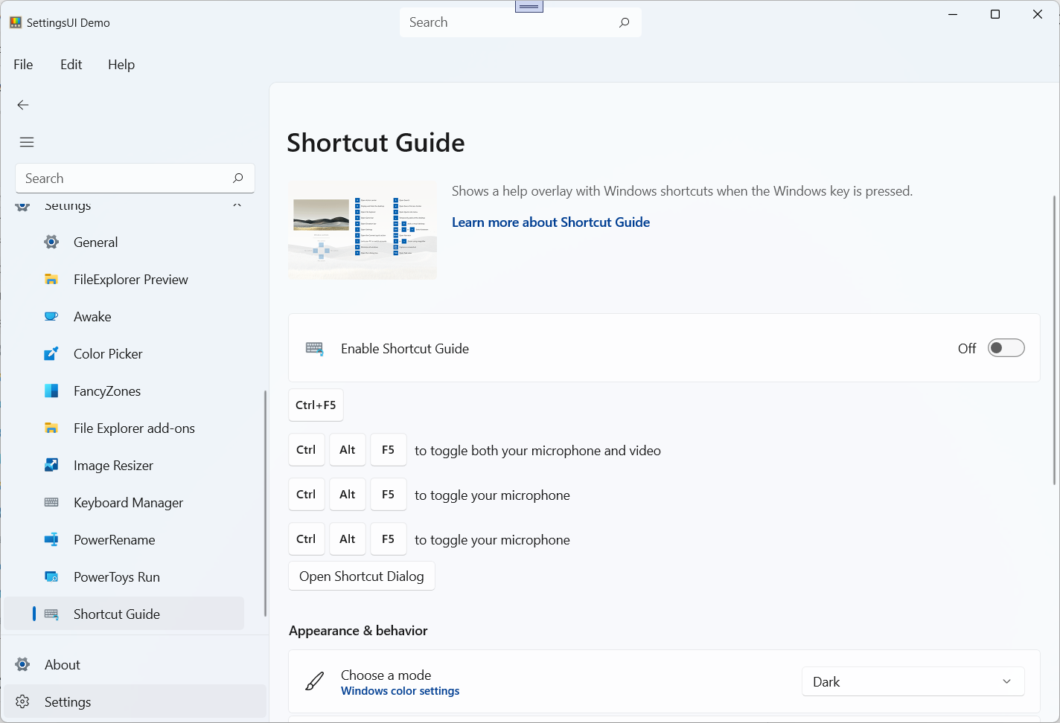Click the magnifier in the title bar search
This screenshot has width=1060, height=723.
click(624, 22)
